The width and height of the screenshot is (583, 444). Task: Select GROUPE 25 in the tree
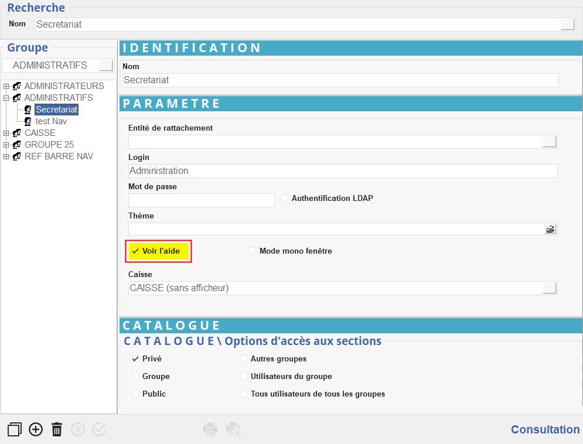tap(49, 145)
